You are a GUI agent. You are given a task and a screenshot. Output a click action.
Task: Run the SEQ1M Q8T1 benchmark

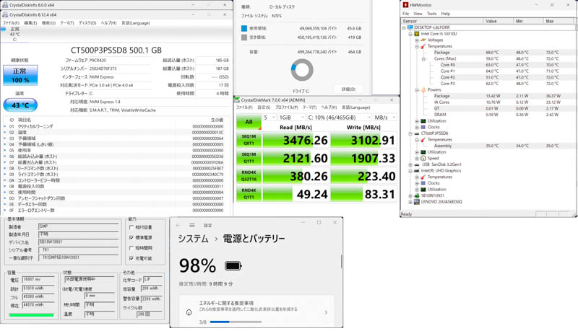tap(249, 140)
